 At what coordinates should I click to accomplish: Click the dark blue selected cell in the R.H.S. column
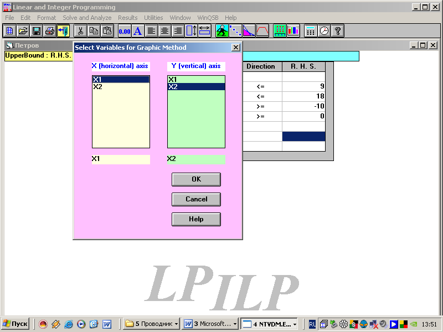click(x=303, y=136)
